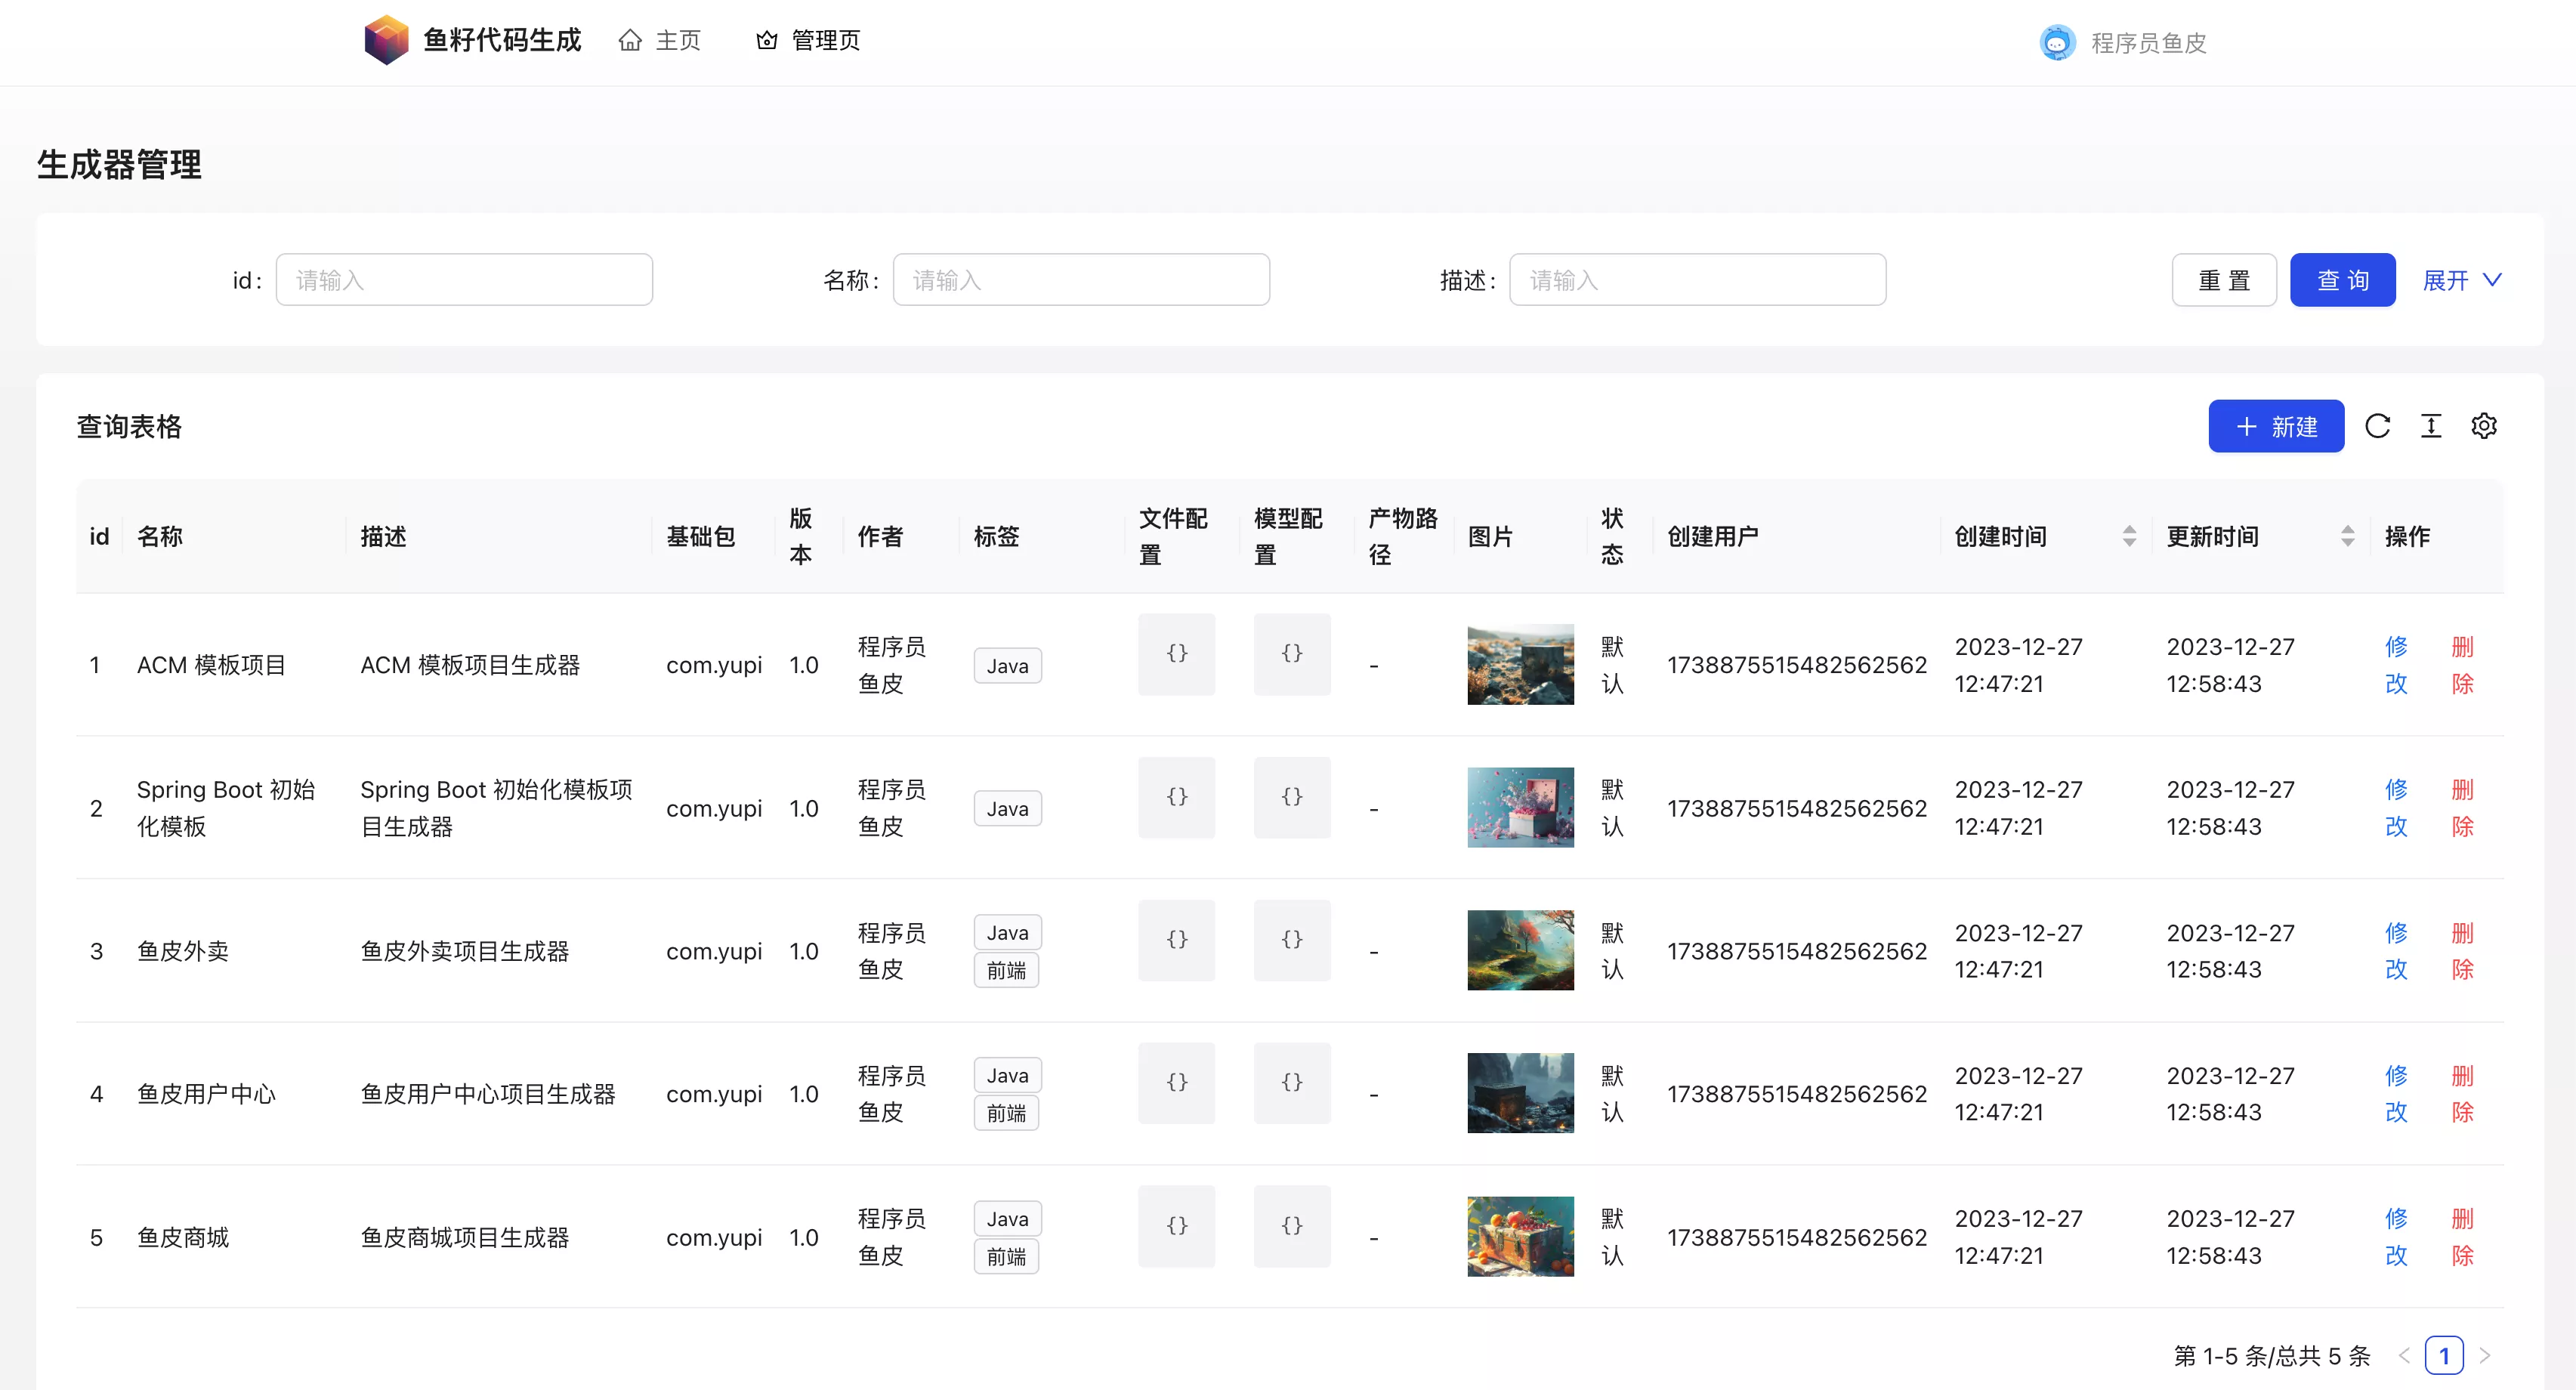The height and width of the screenshot is (1390, 2576).
Task: Open 文件配置 JSON icon for Spring Boot row
Action: click(x=1177, y=797)
